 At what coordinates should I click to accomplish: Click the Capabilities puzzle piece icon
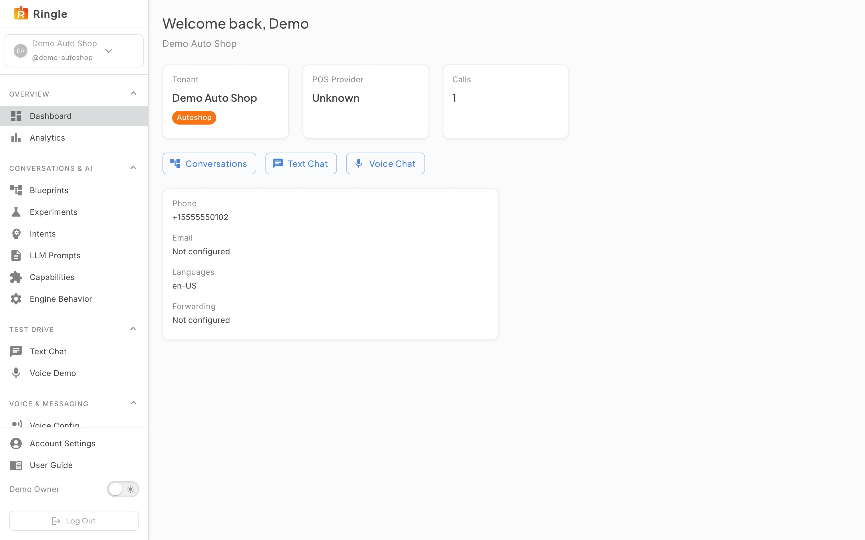16,277
